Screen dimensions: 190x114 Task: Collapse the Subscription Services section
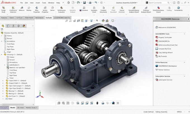(184, 76)
